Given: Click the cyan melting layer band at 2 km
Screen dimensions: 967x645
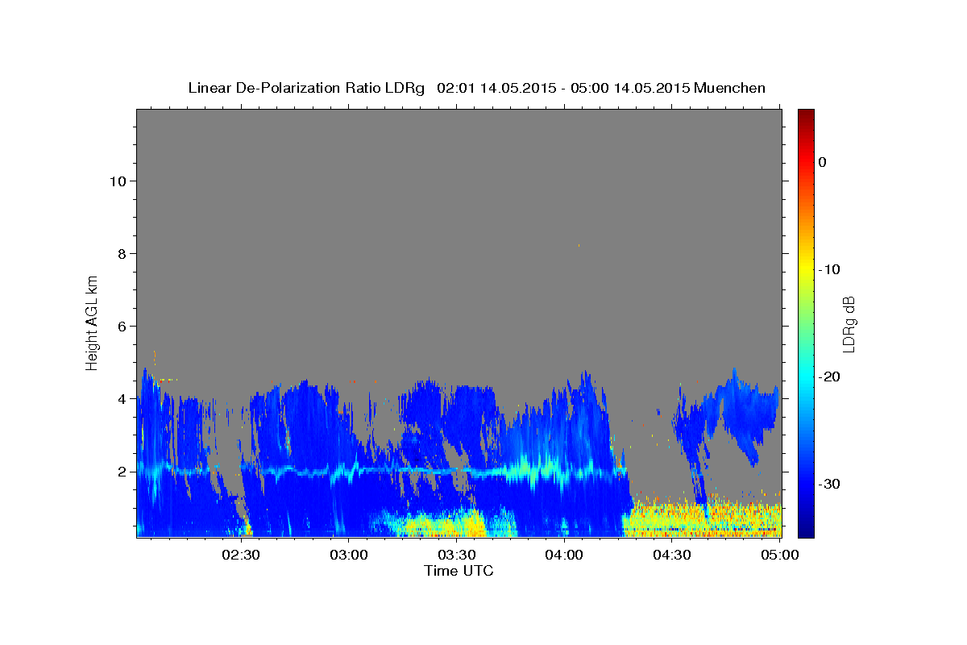Looking at the screenshot, I should tap(379, 471).
